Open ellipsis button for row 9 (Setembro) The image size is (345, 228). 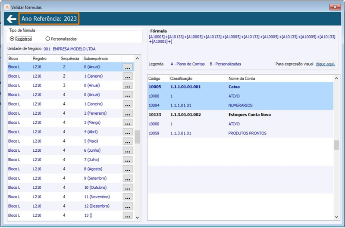[128, 178]
